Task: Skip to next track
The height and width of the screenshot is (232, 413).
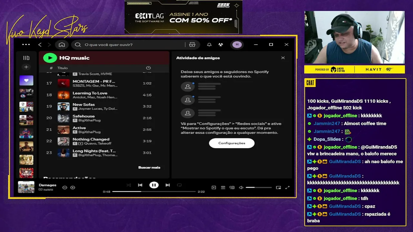Action: point(167,185)
